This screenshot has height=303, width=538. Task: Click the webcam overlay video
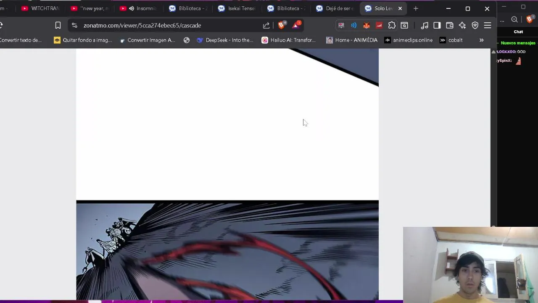[x=470, y=265]
